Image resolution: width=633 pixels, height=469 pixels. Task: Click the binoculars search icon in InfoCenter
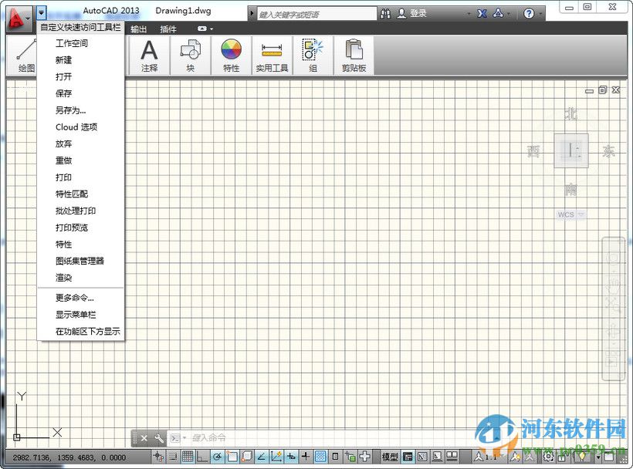click(384, 13)
